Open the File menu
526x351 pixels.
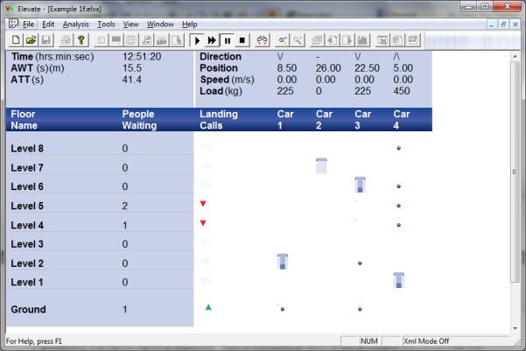pyautogui.click(x=29, y=24)
